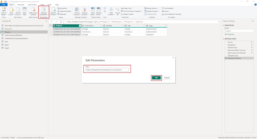The width and height of the screenshot is (257, 139).
Task: Click the save icon in title bar
Action: click(x=5, y=1)
